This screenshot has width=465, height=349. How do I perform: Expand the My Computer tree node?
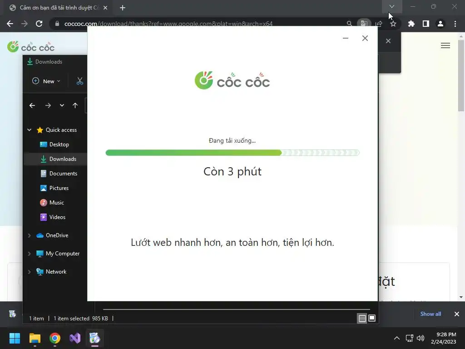click(x=30, y=254)
